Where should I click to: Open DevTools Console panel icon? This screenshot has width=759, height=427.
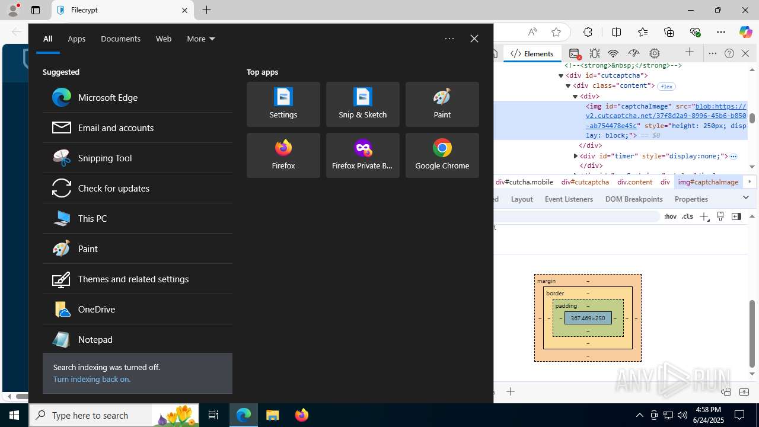click(574, 53)
